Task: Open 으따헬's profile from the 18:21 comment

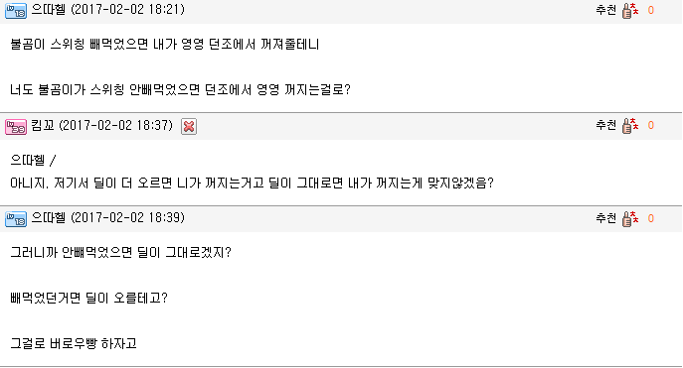Action: [49, 10]
